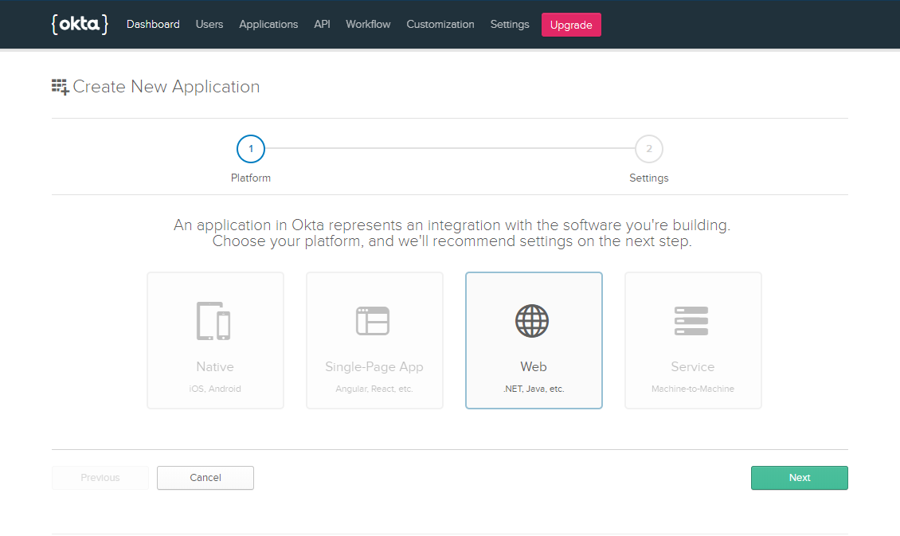This screenshot has width=900, height=536.
Task: Click the Platform step label
Action: point(251,178)
